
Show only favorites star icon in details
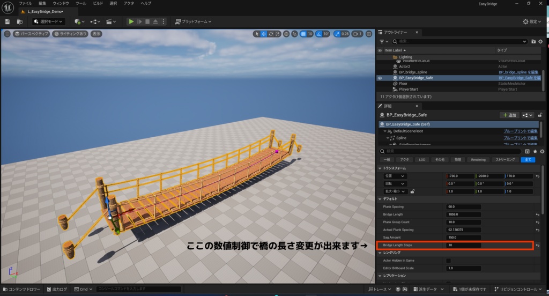[535, 151]
